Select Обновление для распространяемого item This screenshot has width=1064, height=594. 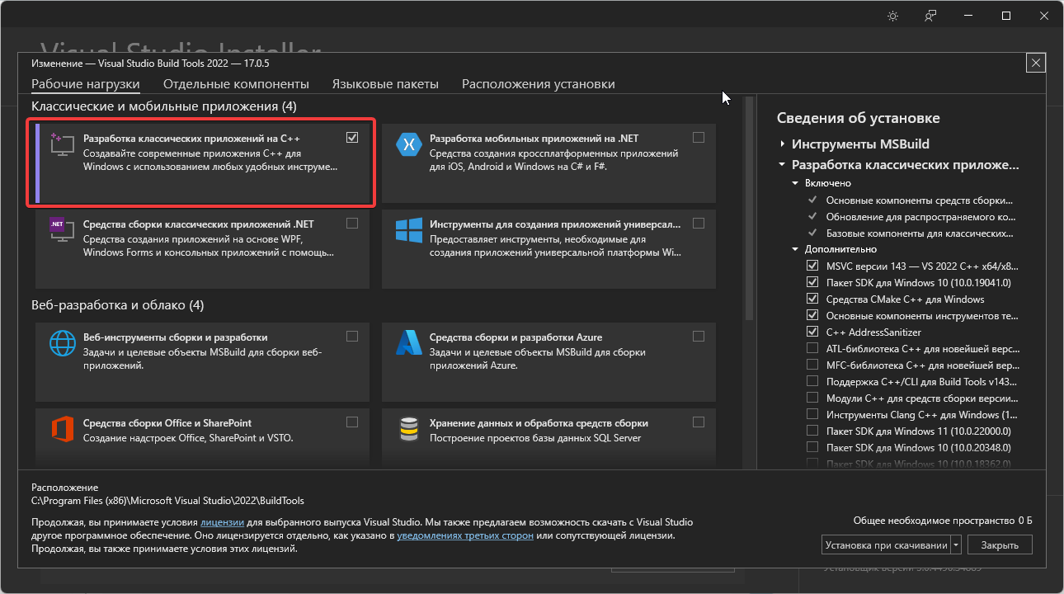click(920, 217)
